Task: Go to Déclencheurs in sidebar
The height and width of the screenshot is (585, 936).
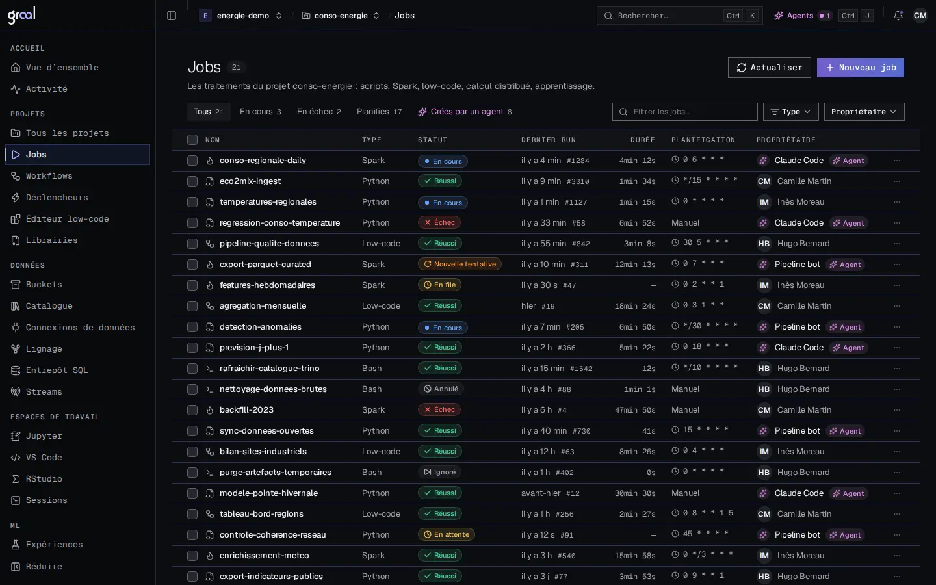Action: (77, 198)
